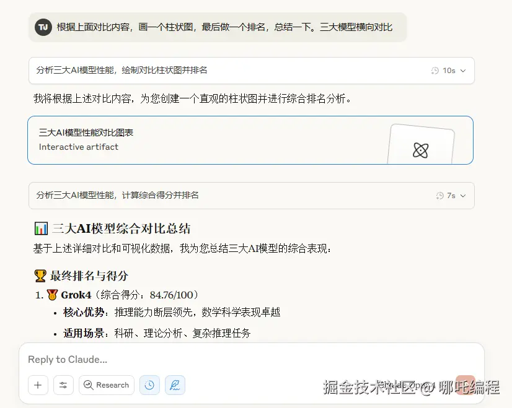Click the TJ user avatar
This screenshot has height=408, width=512.
pos(43,27)
